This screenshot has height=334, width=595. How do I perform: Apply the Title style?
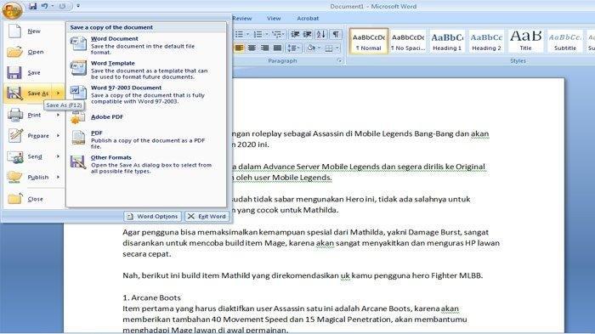point(525,41)
